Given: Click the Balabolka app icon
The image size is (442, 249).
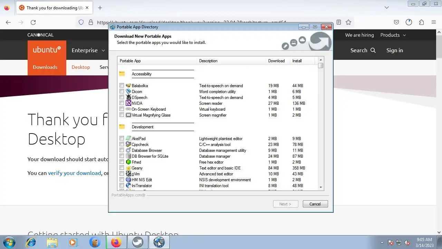Looking at the screenshot, I should (x=128, y=86).
